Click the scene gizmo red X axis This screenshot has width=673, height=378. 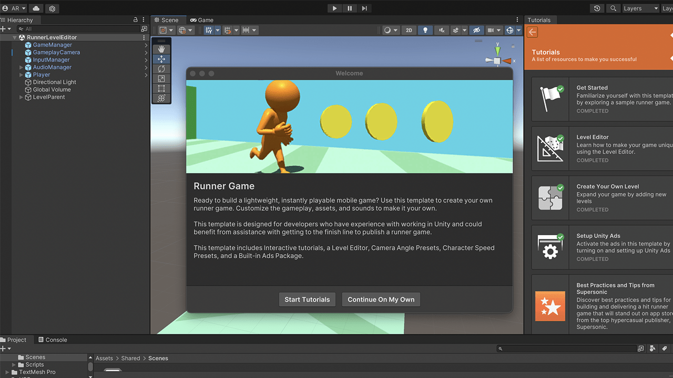[x=507, y=61]
